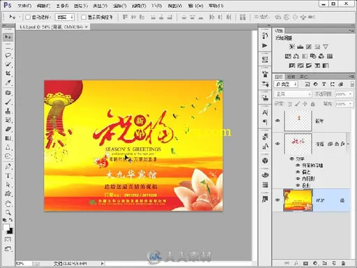The width and height of the screenshot is (357, 268).
Task: Toggle the 斜面和浮雕 effect visibility
Action: (x=298, y=165)
